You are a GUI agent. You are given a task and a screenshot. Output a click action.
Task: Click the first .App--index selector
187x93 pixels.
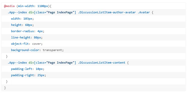(17, 12)
